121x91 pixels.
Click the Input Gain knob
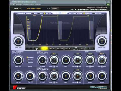[18, 41]
